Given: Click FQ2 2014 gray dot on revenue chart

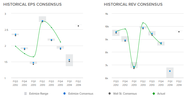Looking at the screenshot, I should [x=179, y=32].
